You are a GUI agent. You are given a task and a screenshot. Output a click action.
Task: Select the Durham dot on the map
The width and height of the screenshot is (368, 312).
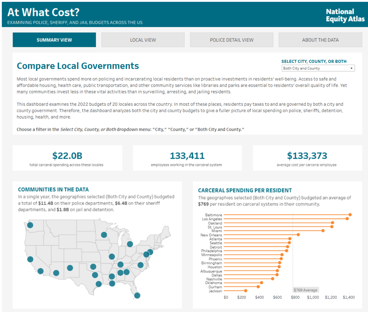[x=141, y=265]
